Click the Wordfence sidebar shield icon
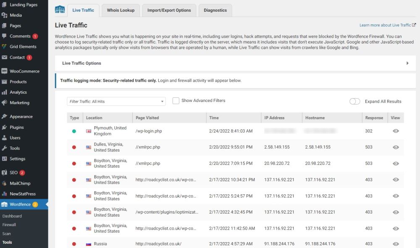The image size is (420, 248). coord(4,204)
